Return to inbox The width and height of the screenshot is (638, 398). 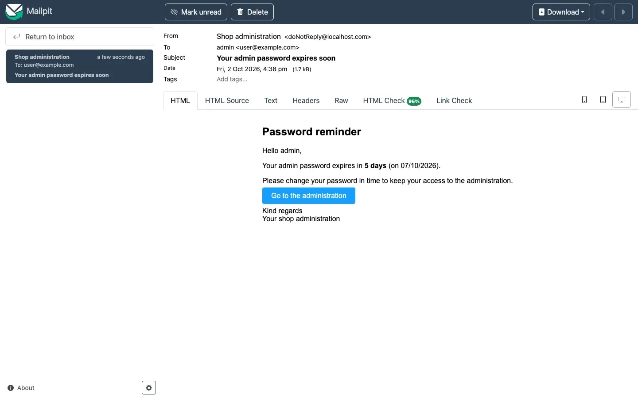[80, 37]
